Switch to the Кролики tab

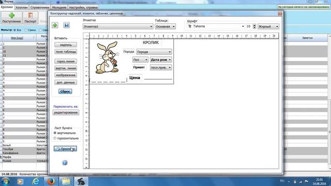(x=7, y=7)
